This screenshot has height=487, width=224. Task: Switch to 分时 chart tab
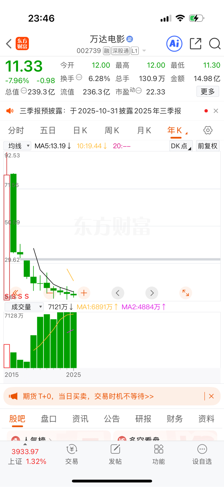[16, 130]
